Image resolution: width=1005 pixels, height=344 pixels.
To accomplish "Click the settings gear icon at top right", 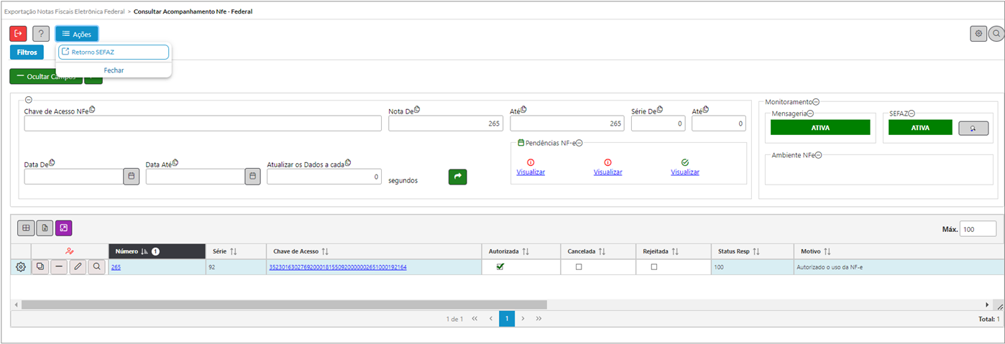I will click(978, 34).
